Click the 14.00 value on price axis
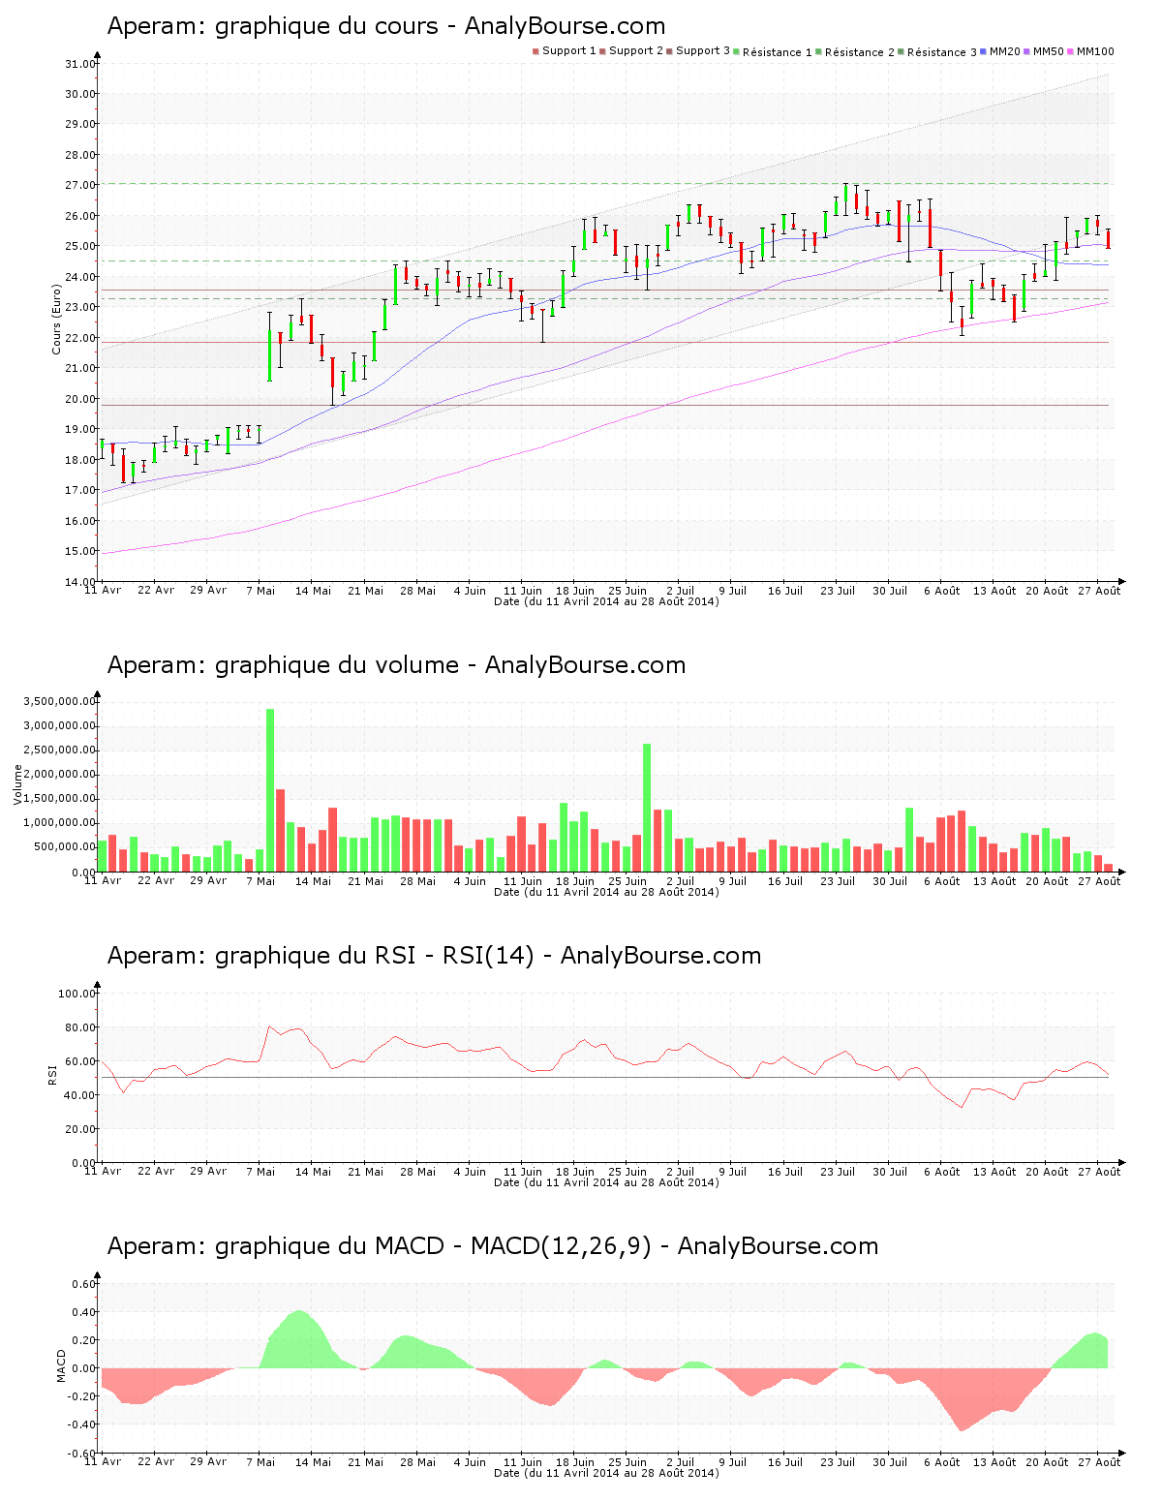This screenshot has height=1501, width=1162. pos(79,582)
